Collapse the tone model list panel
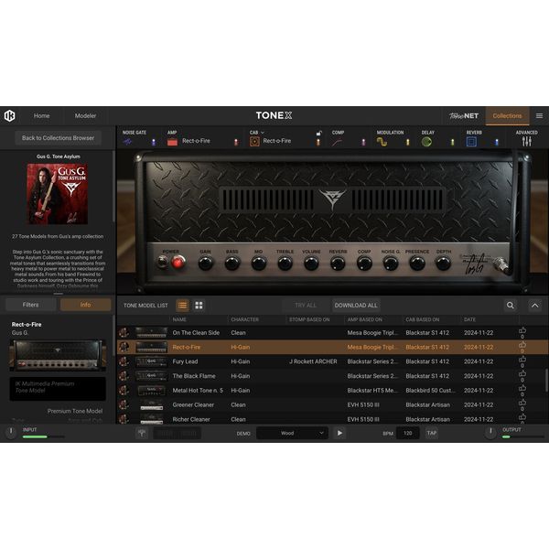549x549 pixels. coord(535,306)
